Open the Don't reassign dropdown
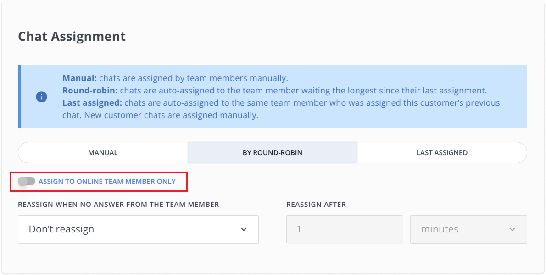The height and width of the screenshot is (275, 546). coord(138,229)
